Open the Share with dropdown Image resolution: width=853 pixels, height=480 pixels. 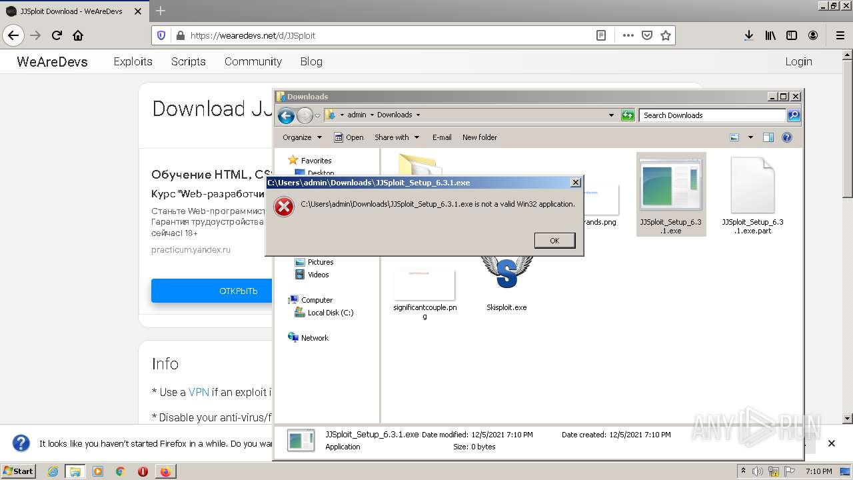click(397, 137)
